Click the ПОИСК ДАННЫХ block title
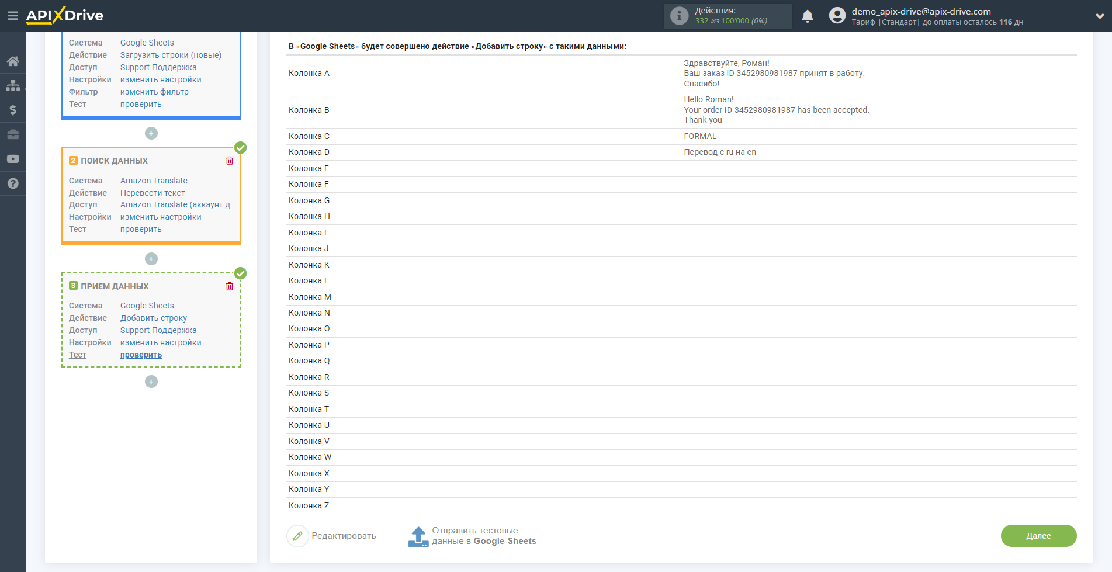 (x=114, y=161)
